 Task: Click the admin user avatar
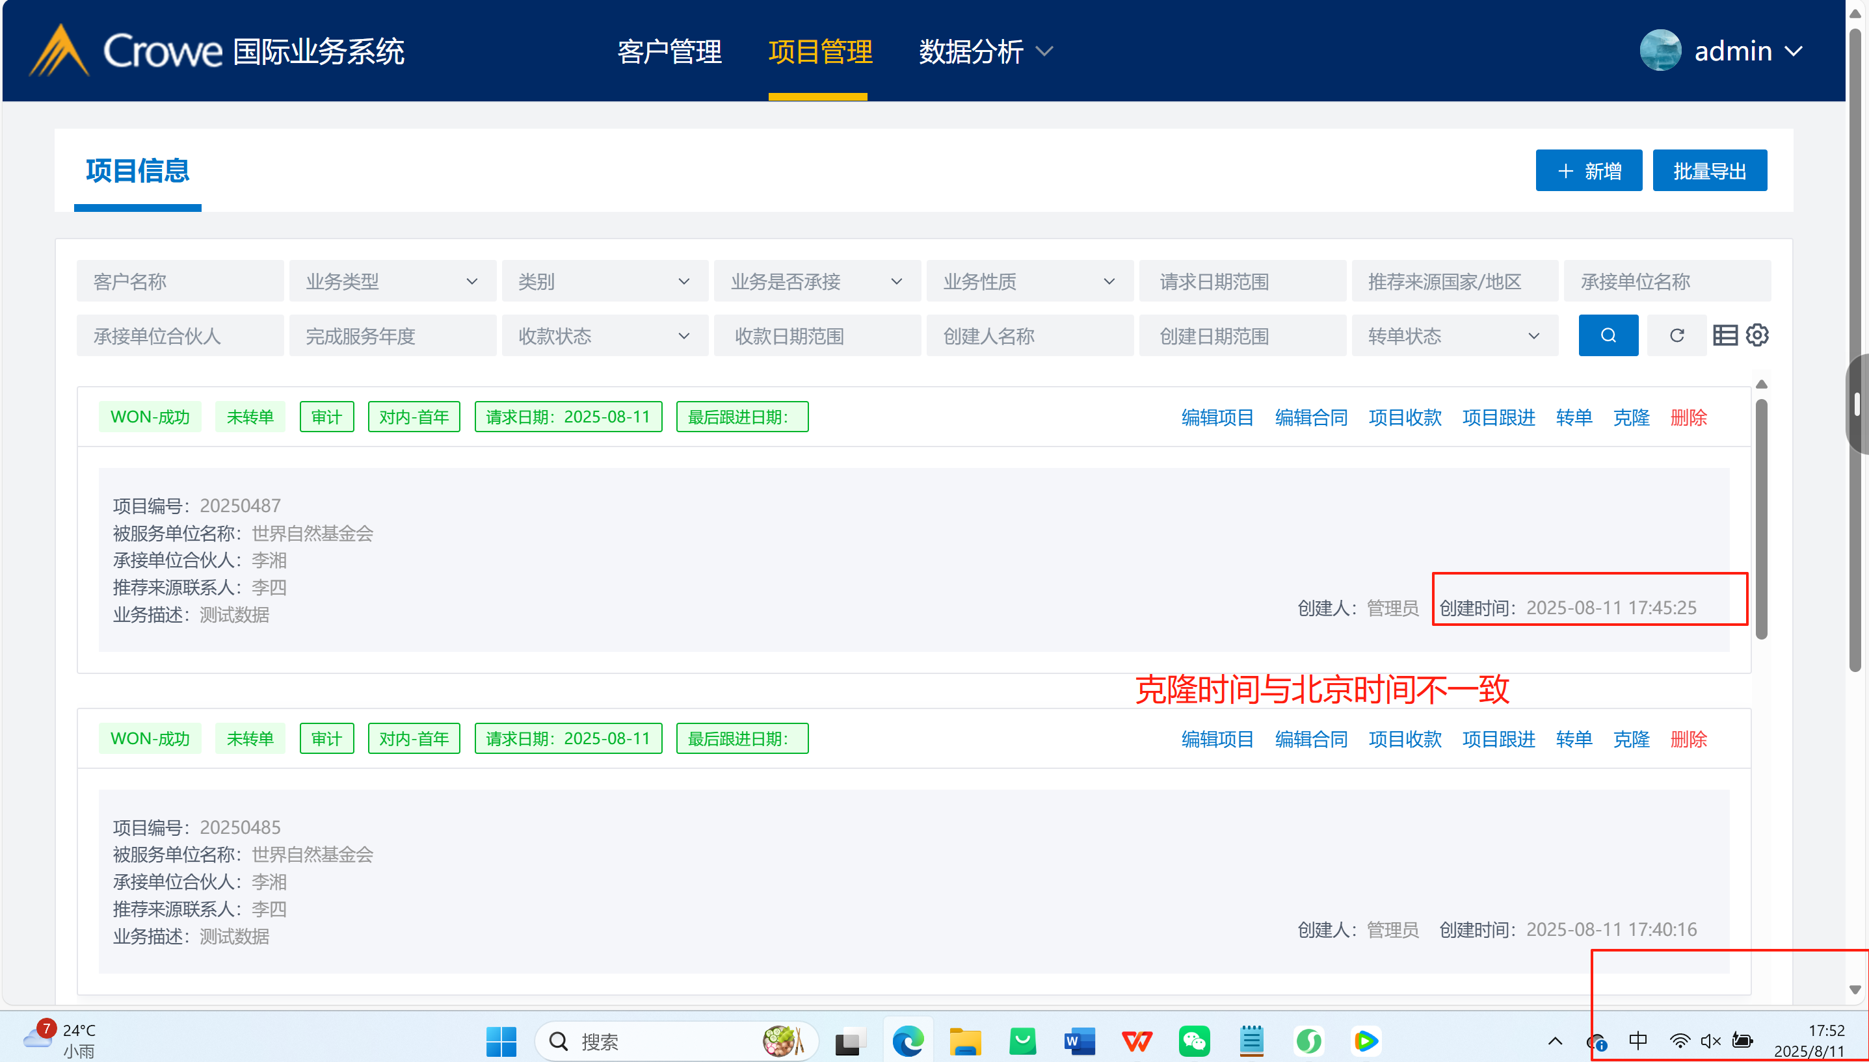pyautogui.click(x=1660, y=51)
